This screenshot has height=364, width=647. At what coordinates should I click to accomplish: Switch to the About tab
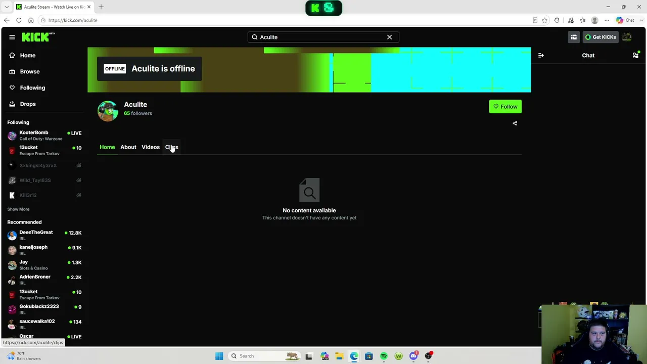[x=128, y=147]
